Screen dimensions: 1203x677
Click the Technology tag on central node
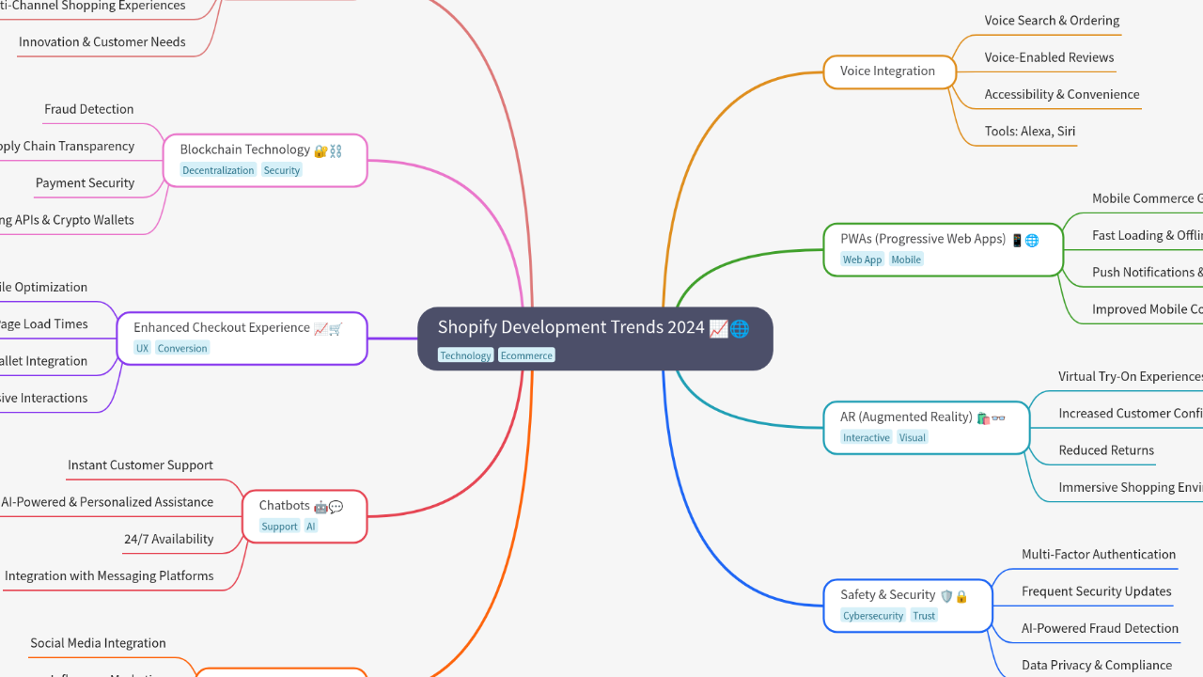coord(465,355)
